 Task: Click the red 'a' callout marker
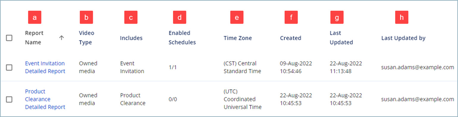[34, 17]
